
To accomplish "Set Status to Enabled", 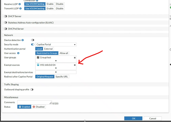I will tap(24, 107).
